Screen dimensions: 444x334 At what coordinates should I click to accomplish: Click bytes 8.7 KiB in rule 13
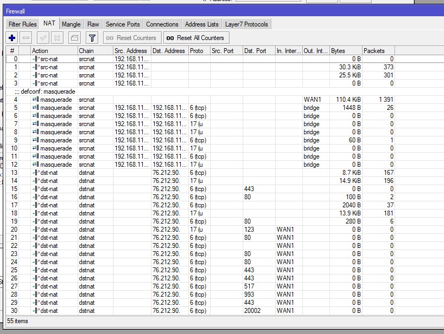click(351, 173)
